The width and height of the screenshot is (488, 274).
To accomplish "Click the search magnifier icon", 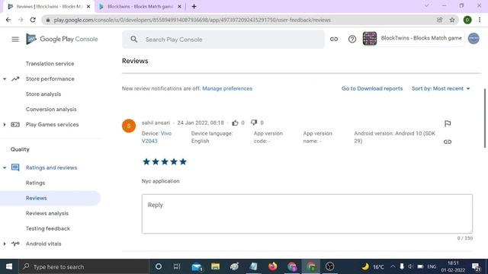I will pos(134,40).
